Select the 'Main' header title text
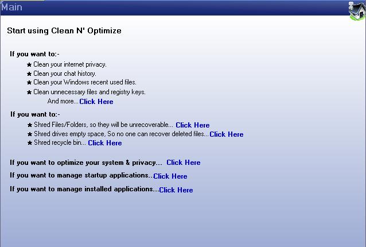This screenshot has width=366, height=247. click(11, 7)
